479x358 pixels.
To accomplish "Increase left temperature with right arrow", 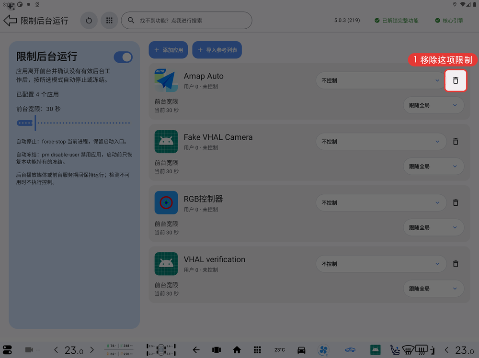I will 92,350.
